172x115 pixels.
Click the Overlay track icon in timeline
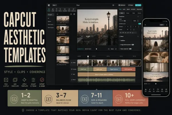tap(72, 69)
